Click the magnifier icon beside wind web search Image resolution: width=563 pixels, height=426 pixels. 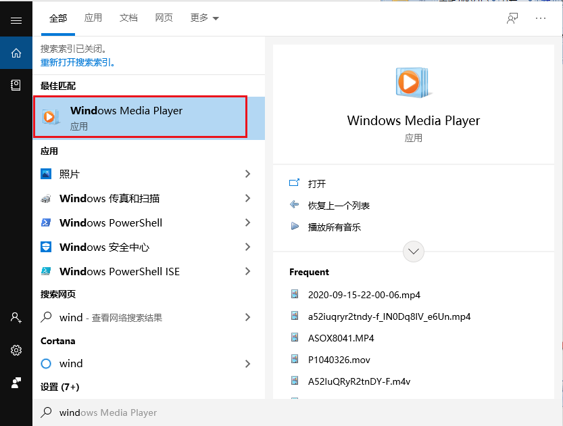[x=47, y=317]
